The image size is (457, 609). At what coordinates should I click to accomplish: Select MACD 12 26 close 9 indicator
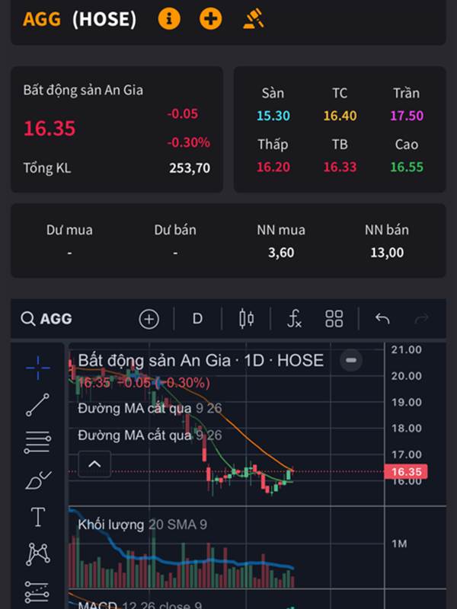pos(140,604)
